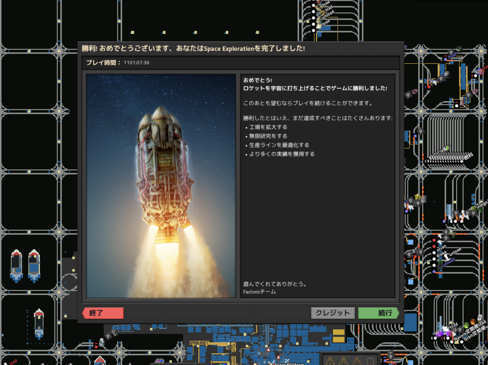488x365 pixels.
Task: Click the green lamp icon above stacked stations
Action: (x=447, y=148)
